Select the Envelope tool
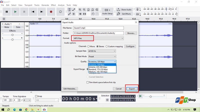Viewport: 200px width, 112px height. coord(74,10)
